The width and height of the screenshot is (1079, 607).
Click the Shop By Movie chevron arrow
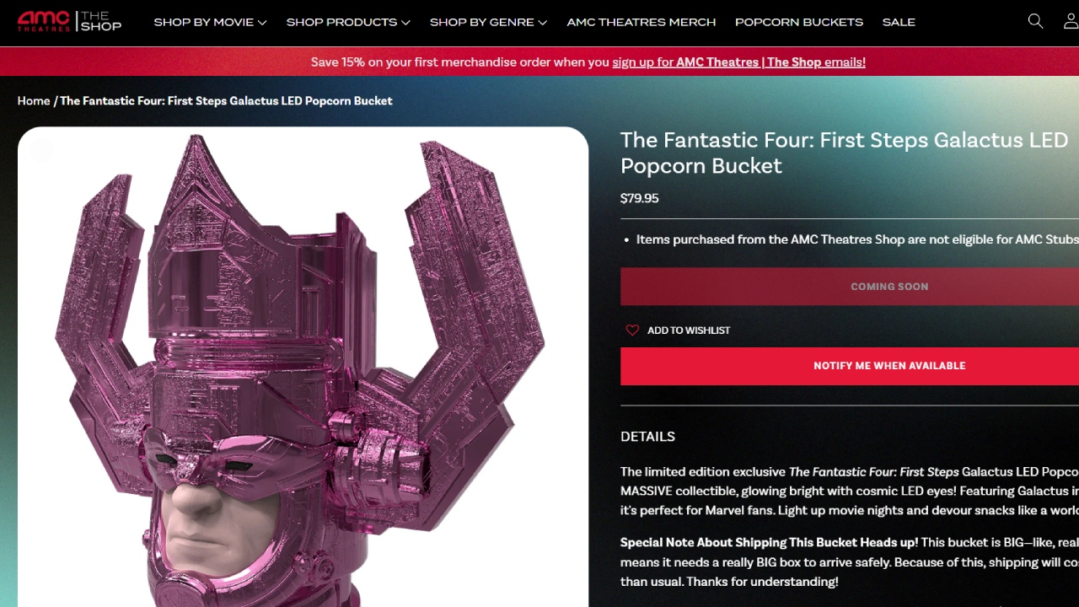pos(262,23)
